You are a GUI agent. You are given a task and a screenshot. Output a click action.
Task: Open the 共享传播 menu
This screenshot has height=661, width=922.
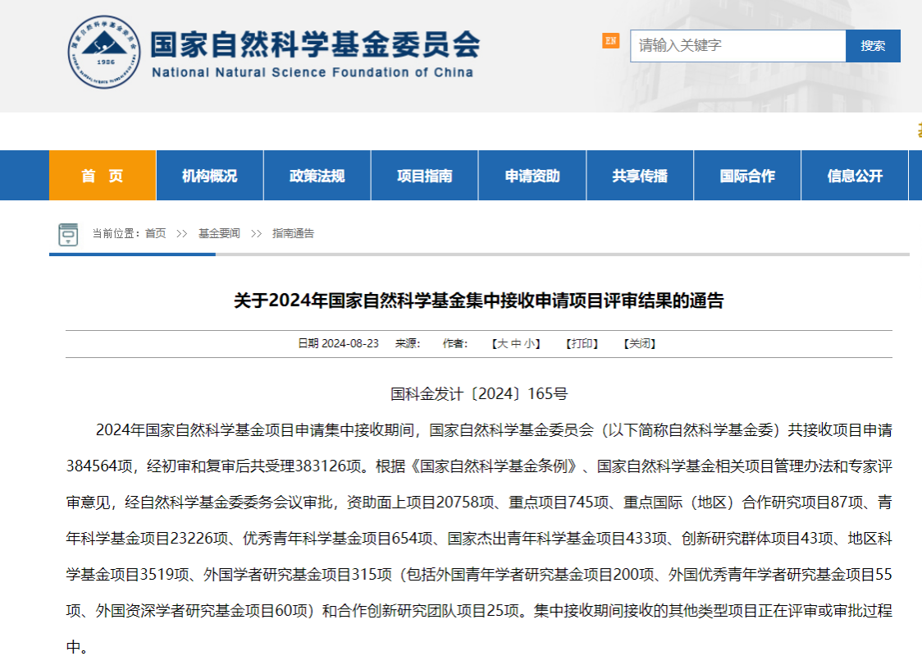tap(640, 176)
